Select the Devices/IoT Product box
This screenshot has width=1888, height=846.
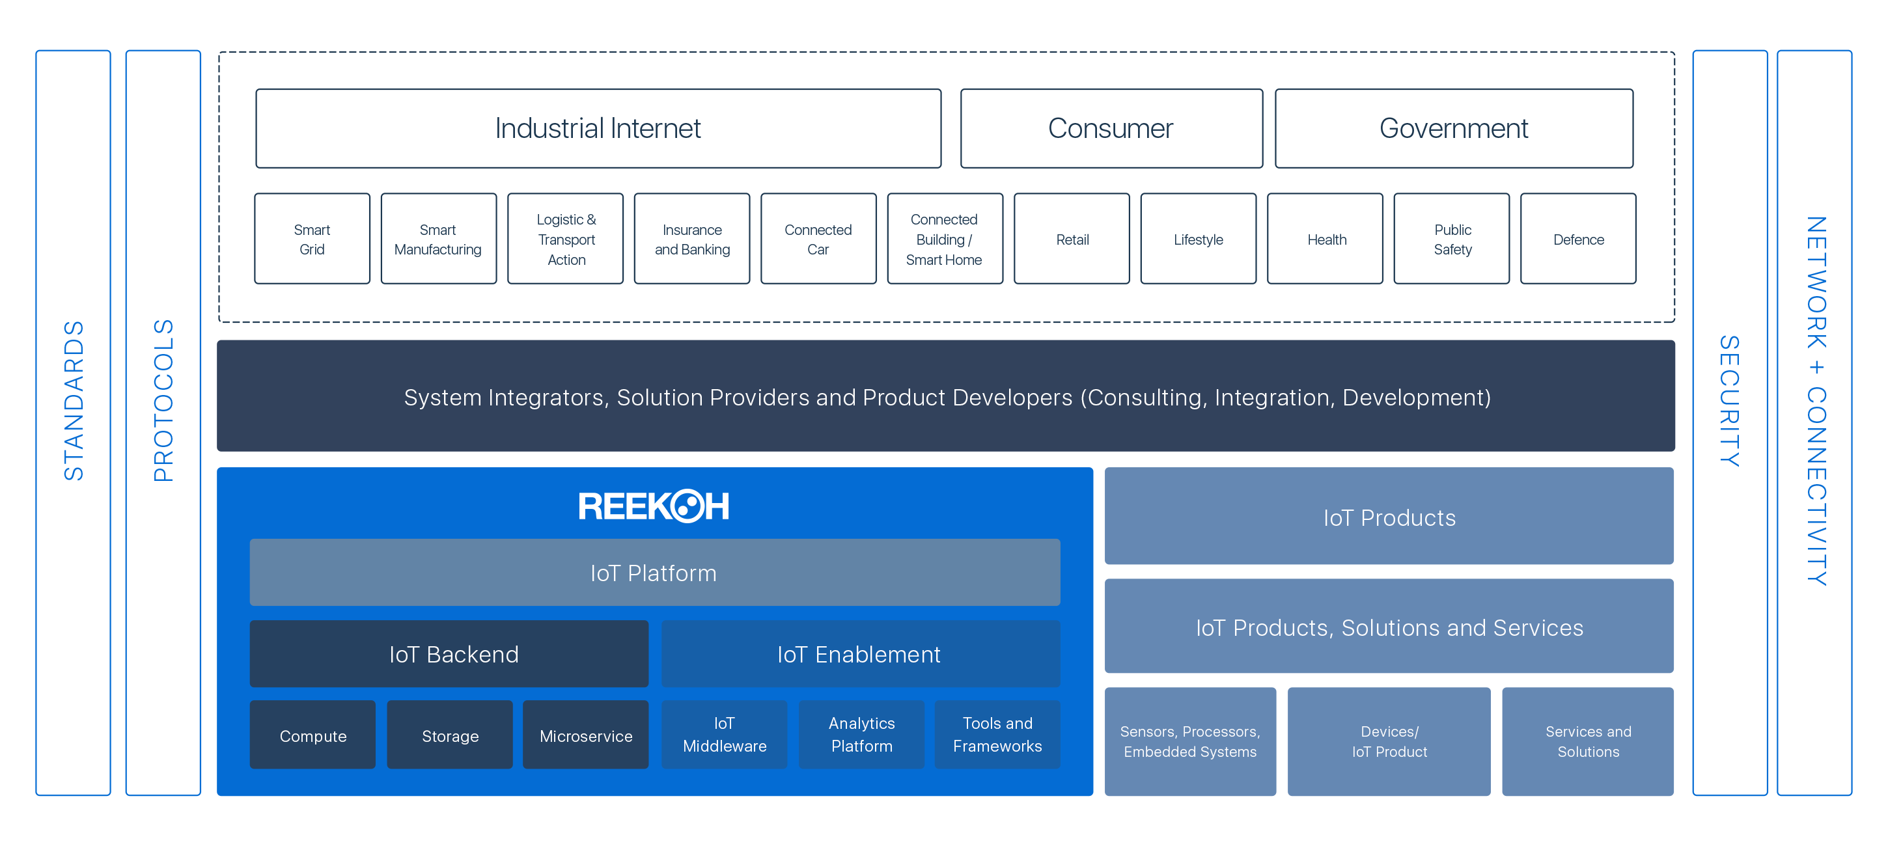pyautogui.click(x=1388, y=741)
